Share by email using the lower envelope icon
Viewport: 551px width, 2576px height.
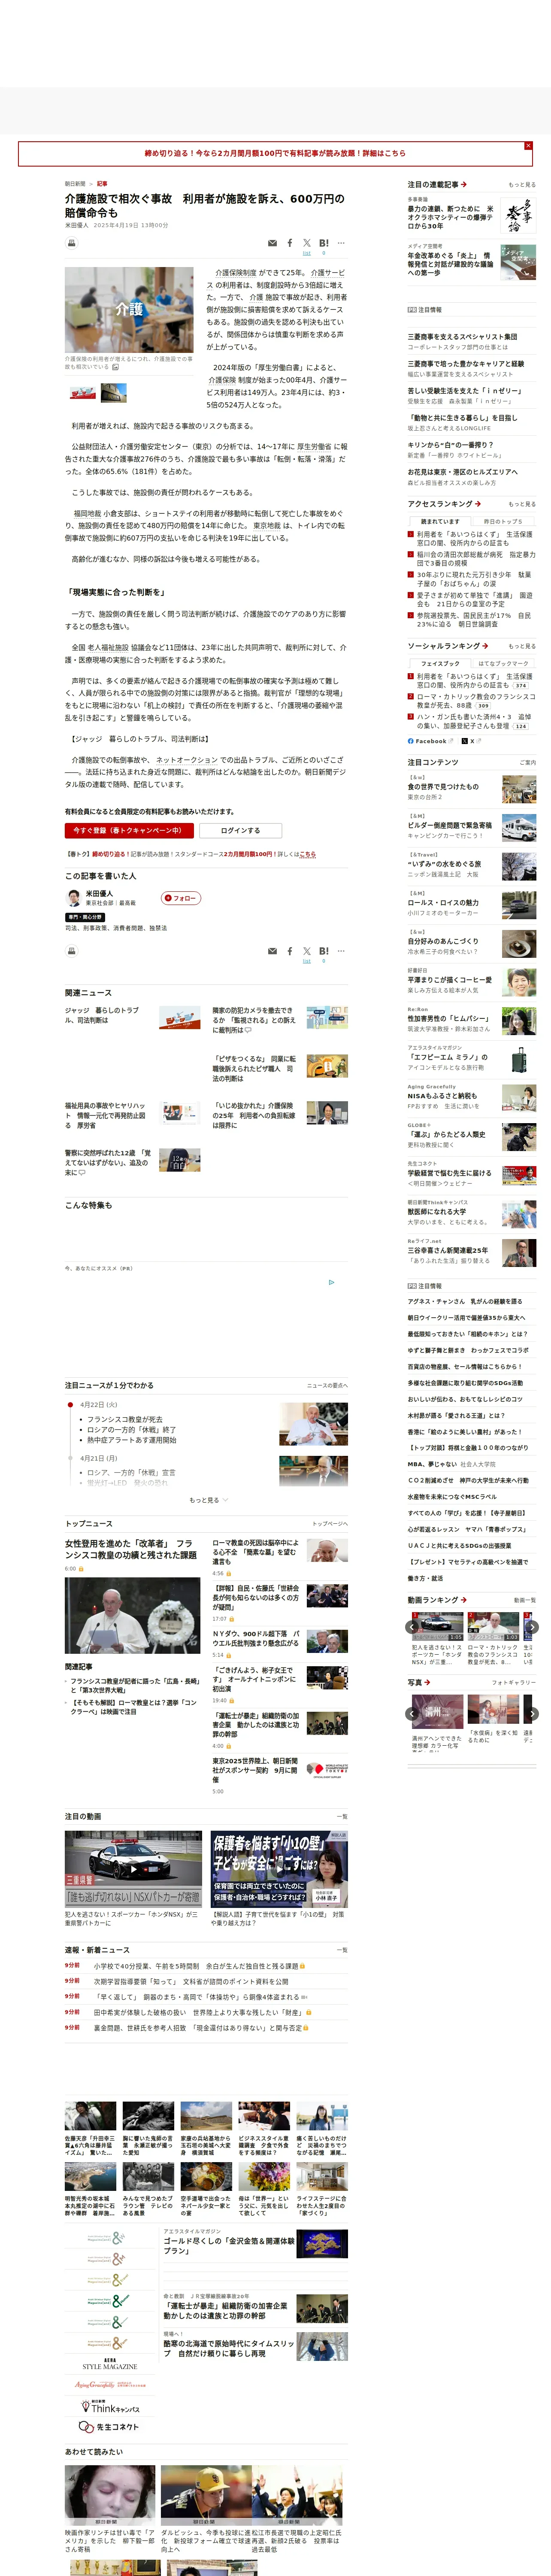[x=272, y=951]
